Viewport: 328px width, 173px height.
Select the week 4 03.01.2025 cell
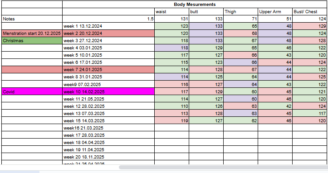point(108,48)
